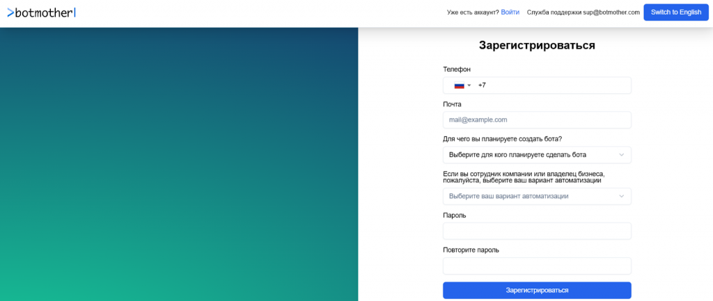Click the 'Почта' field label
Image resolution: width=713 pixels, height=301 pixels.
pos(452,104)
